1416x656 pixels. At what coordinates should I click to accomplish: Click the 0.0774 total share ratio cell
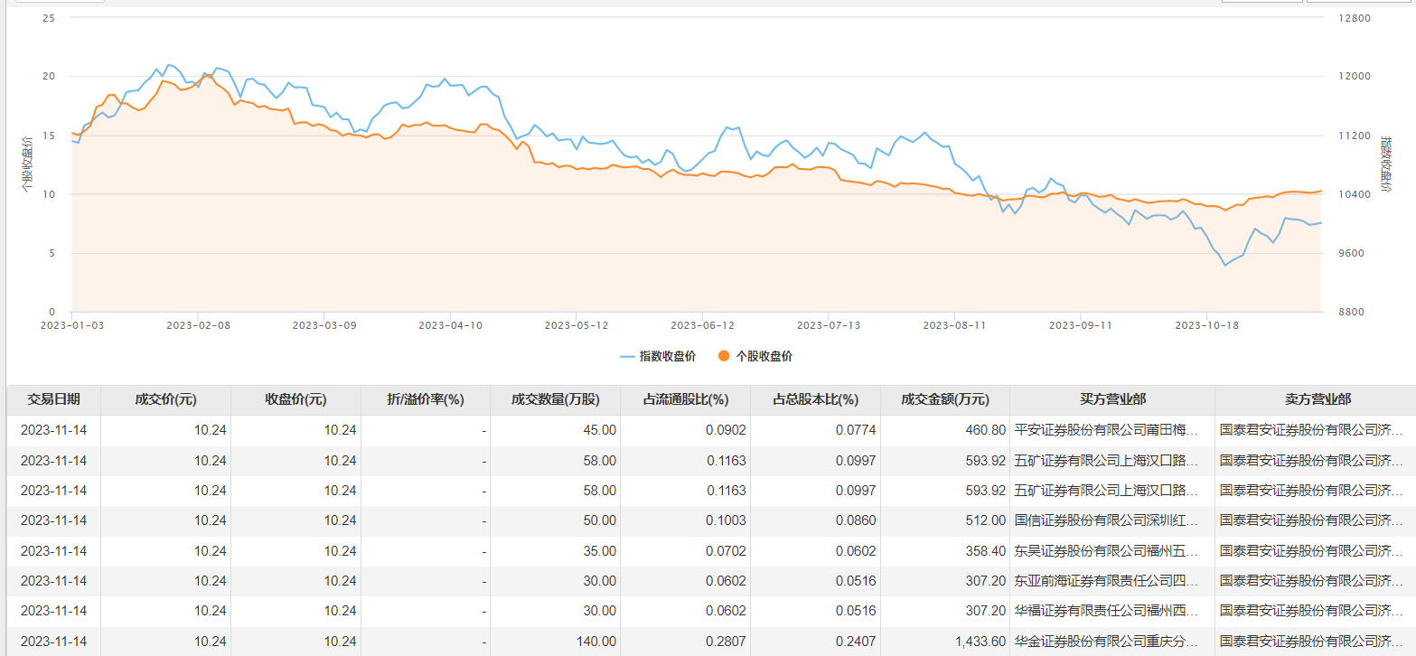click(x=816, y=430)
